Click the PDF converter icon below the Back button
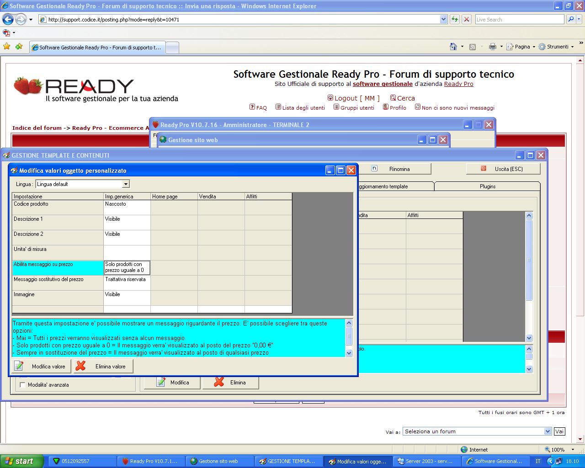585x468 pixels. click(6, 33)
